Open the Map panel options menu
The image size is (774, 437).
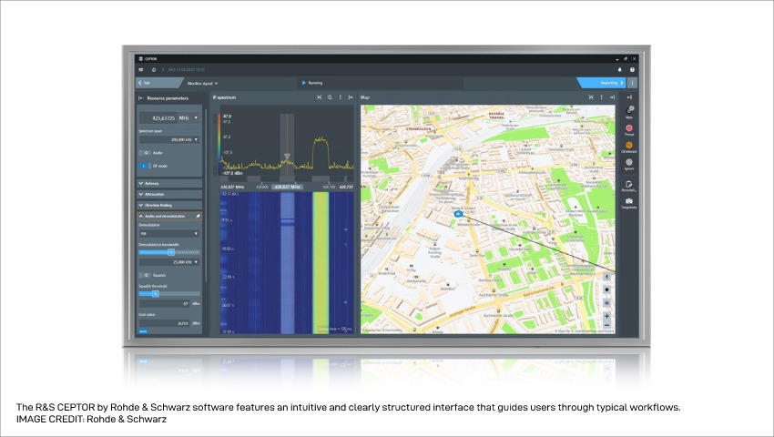click(601, 97)
